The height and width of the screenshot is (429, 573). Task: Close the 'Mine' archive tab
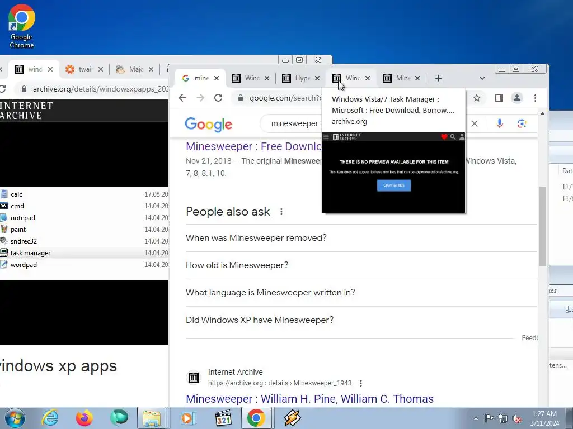click(417, 78)
